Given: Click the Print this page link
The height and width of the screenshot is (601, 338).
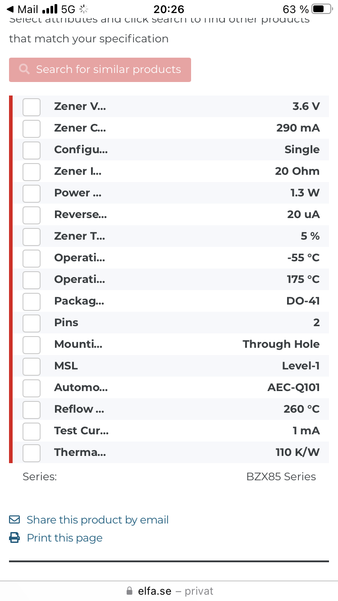Looking at the screenshot, I should pos(64,537).
